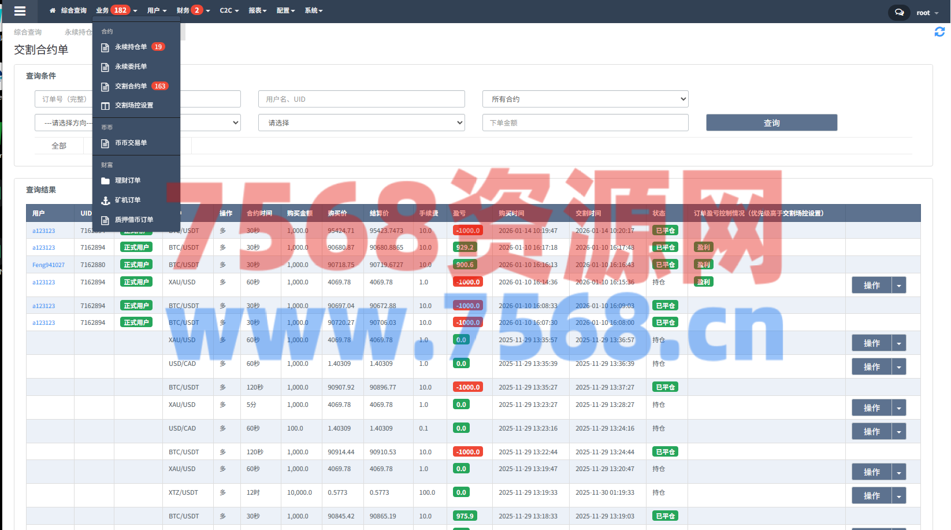This screenshot has width=951, height=530.
Task: Open 永续持仓单 from the dropdown menu
Action: click(131, 47)
